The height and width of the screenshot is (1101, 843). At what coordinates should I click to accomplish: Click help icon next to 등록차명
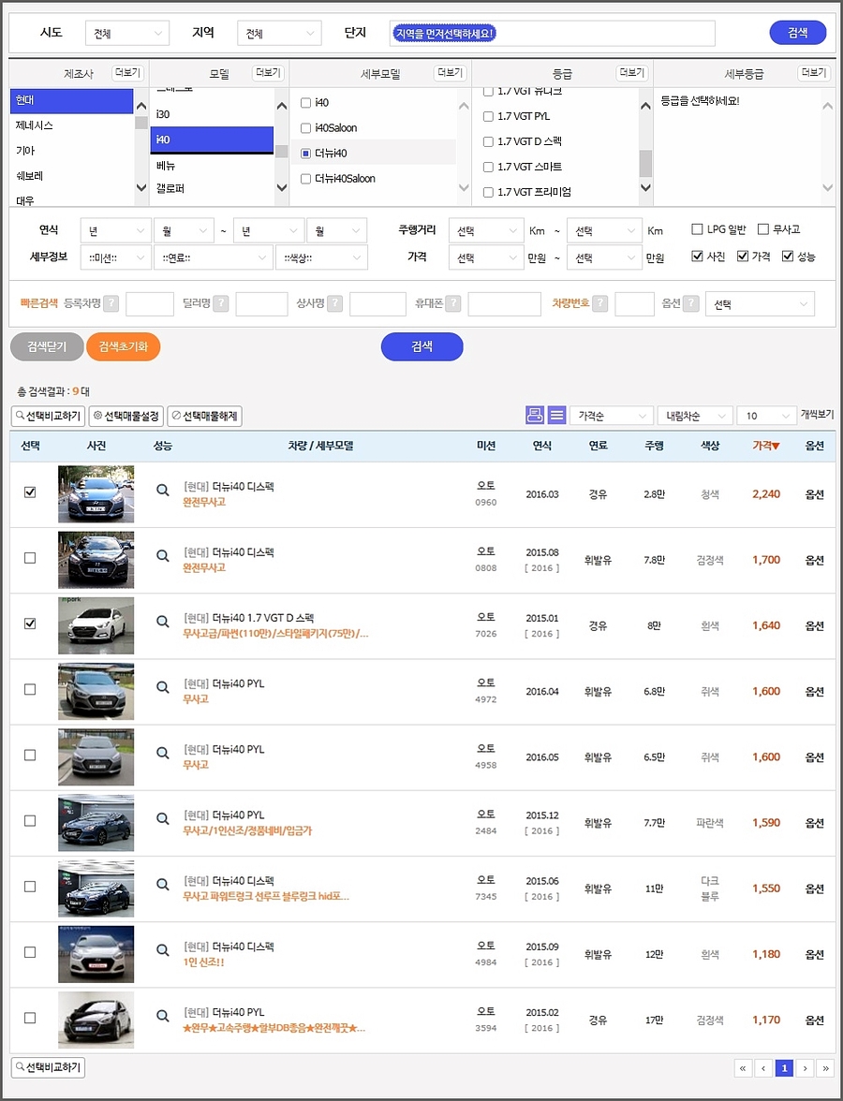click(111, 303)
